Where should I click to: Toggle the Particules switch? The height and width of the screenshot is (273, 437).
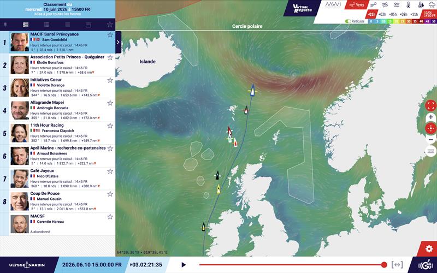[x=348, y=21]
